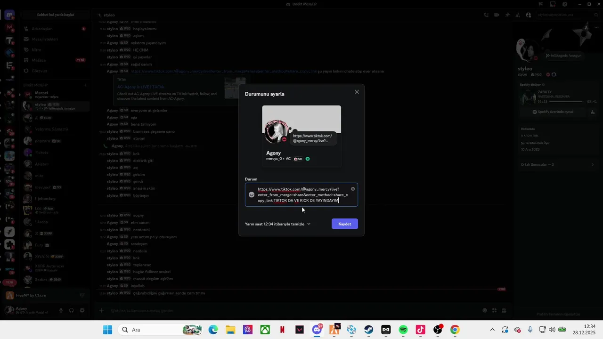Open the Marpel direct message
Image resolution: width=603 pixels, height=339 pixels.
(x=56, y=95)
